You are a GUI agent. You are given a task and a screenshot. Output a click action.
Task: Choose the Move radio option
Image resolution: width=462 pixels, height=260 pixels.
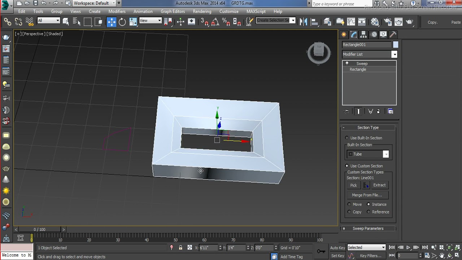[x=349, y=204]
